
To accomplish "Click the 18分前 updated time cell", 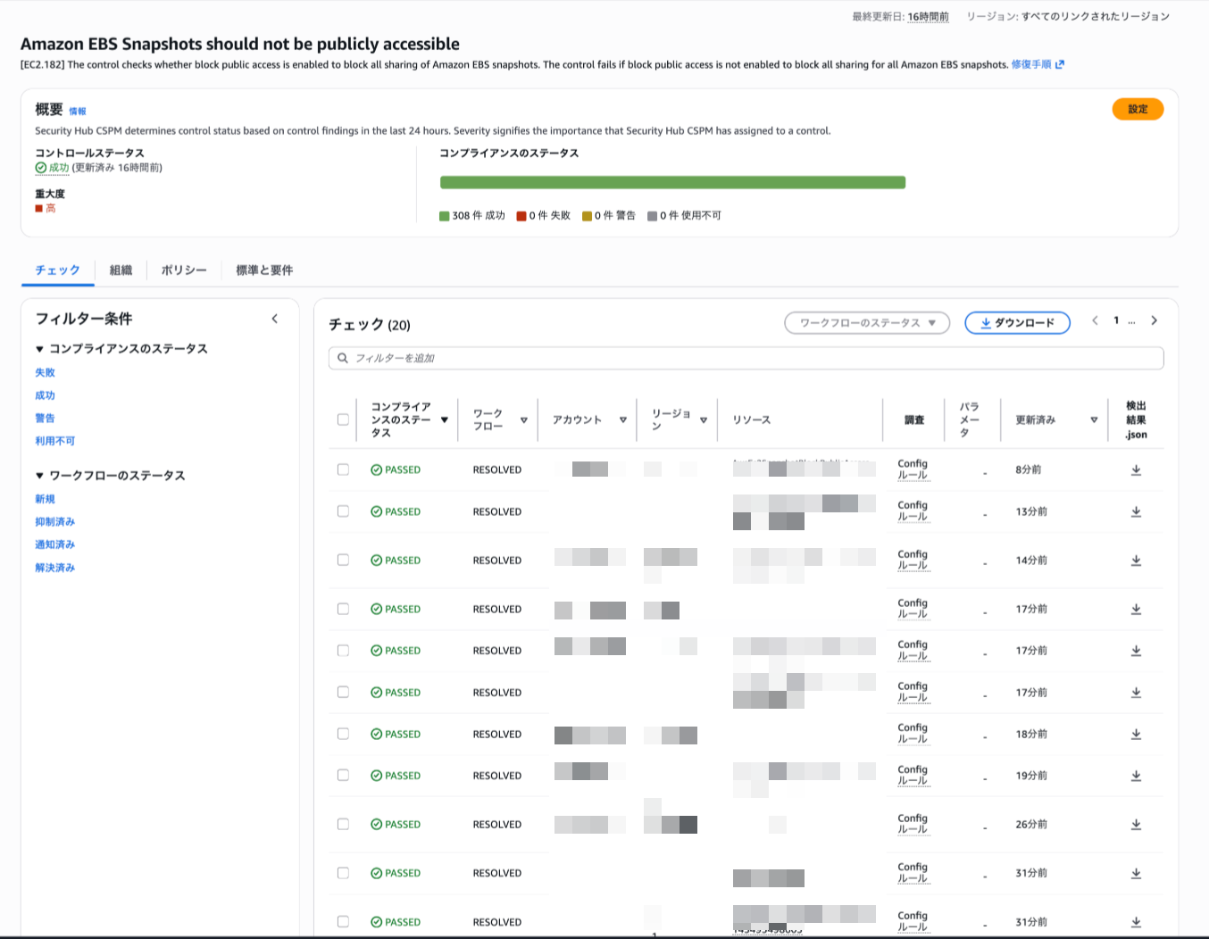I will [x=1031, y=734].
